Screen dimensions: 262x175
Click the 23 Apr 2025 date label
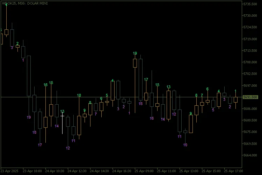9,171
